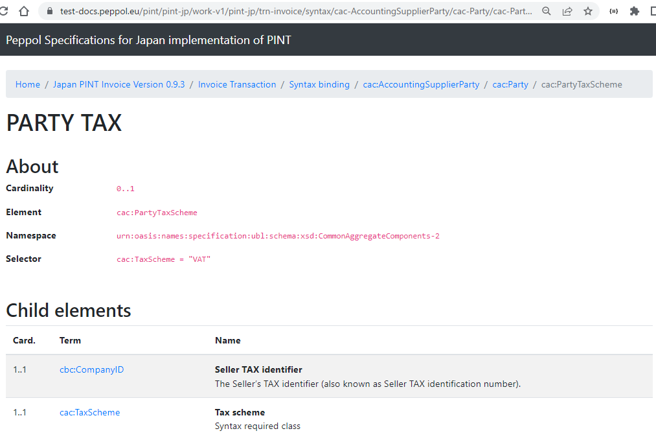Open the zoom magnifier icon in address bar
This screenshot has width=656, height=442.
pyautogui.click(x=546, y=11)
